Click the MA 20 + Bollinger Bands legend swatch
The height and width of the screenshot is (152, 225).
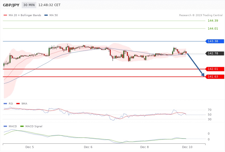point(5,15)
